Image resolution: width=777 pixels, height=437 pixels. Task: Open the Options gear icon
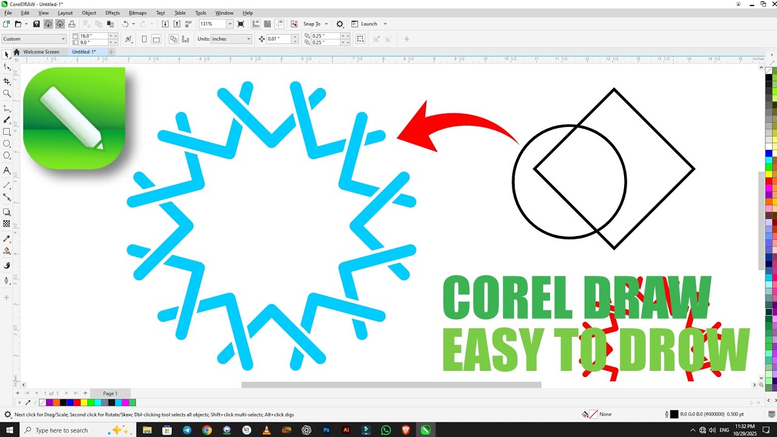pos(340,24)
